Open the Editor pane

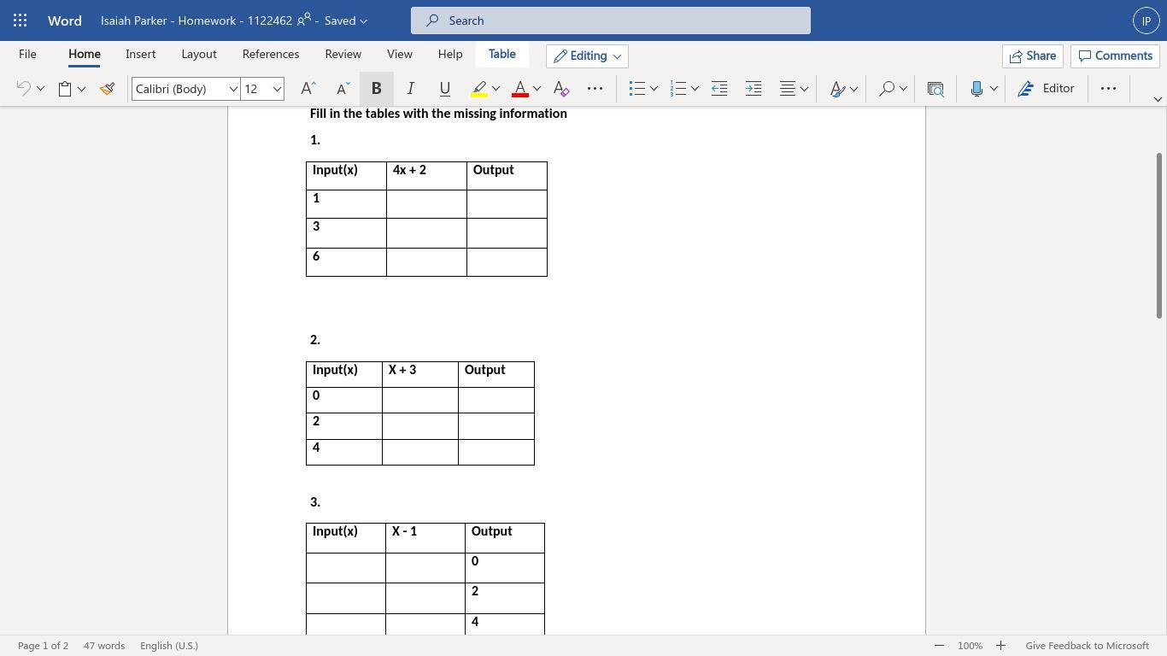pos(1047,89)
